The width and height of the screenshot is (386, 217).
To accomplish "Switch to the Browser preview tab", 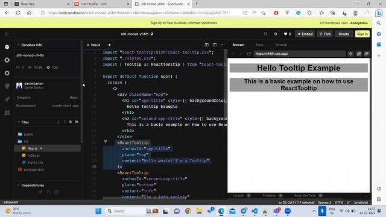I will [238, 45].
